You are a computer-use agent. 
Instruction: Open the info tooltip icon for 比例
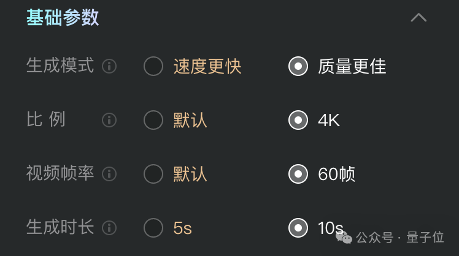pos(109,120)
